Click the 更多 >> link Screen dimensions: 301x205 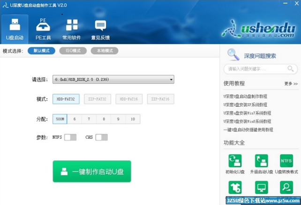click(291, 84)
